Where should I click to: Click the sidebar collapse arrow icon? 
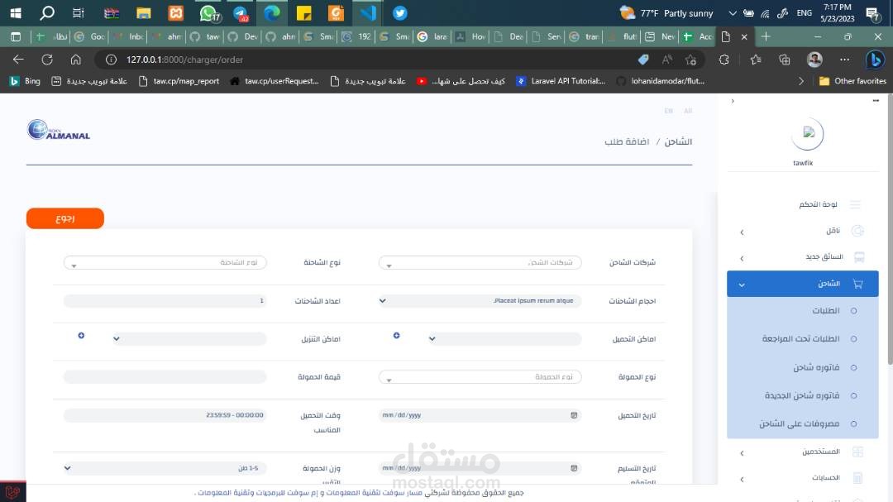click(x=733, y=102)
